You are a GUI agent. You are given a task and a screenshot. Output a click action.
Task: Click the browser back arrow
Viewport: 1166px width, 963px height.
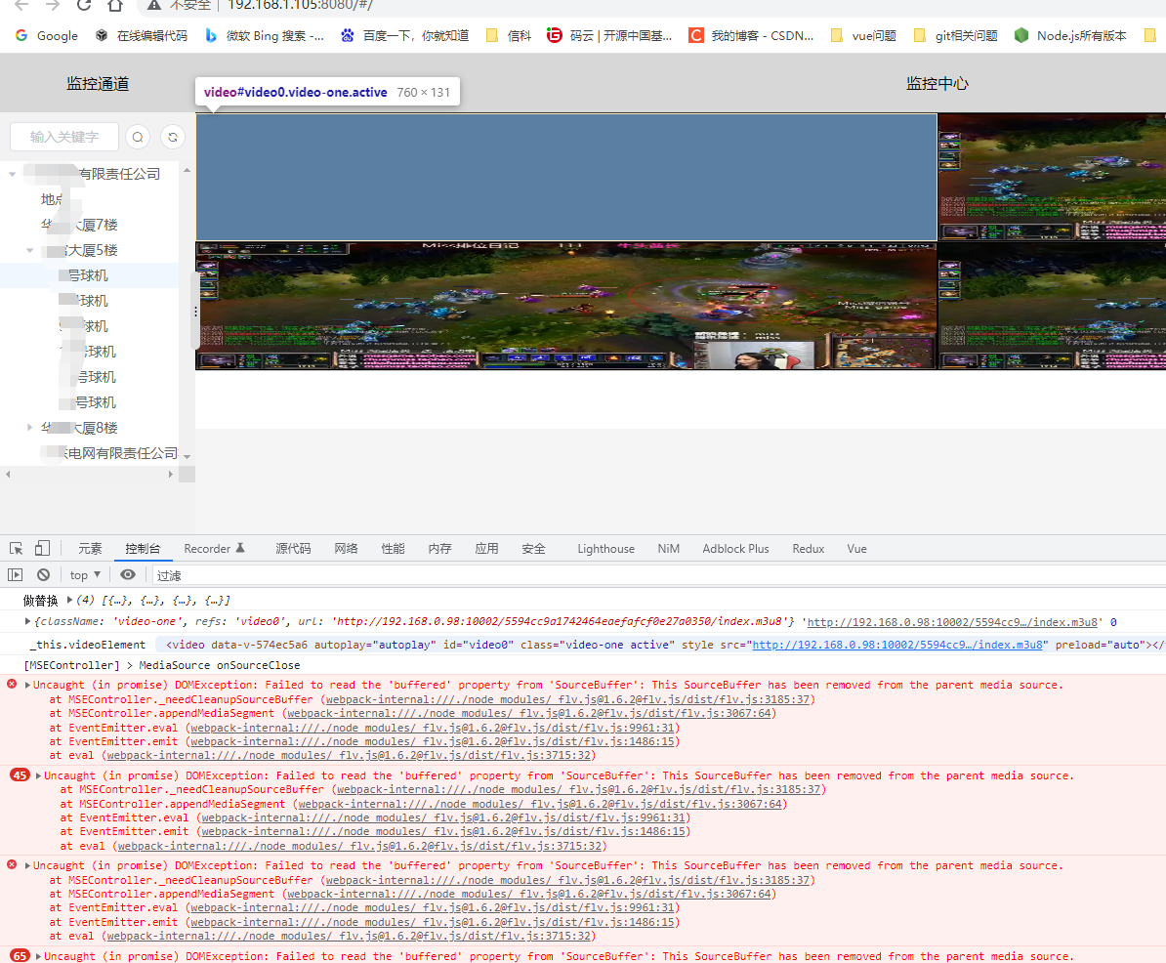click(21, 7)
